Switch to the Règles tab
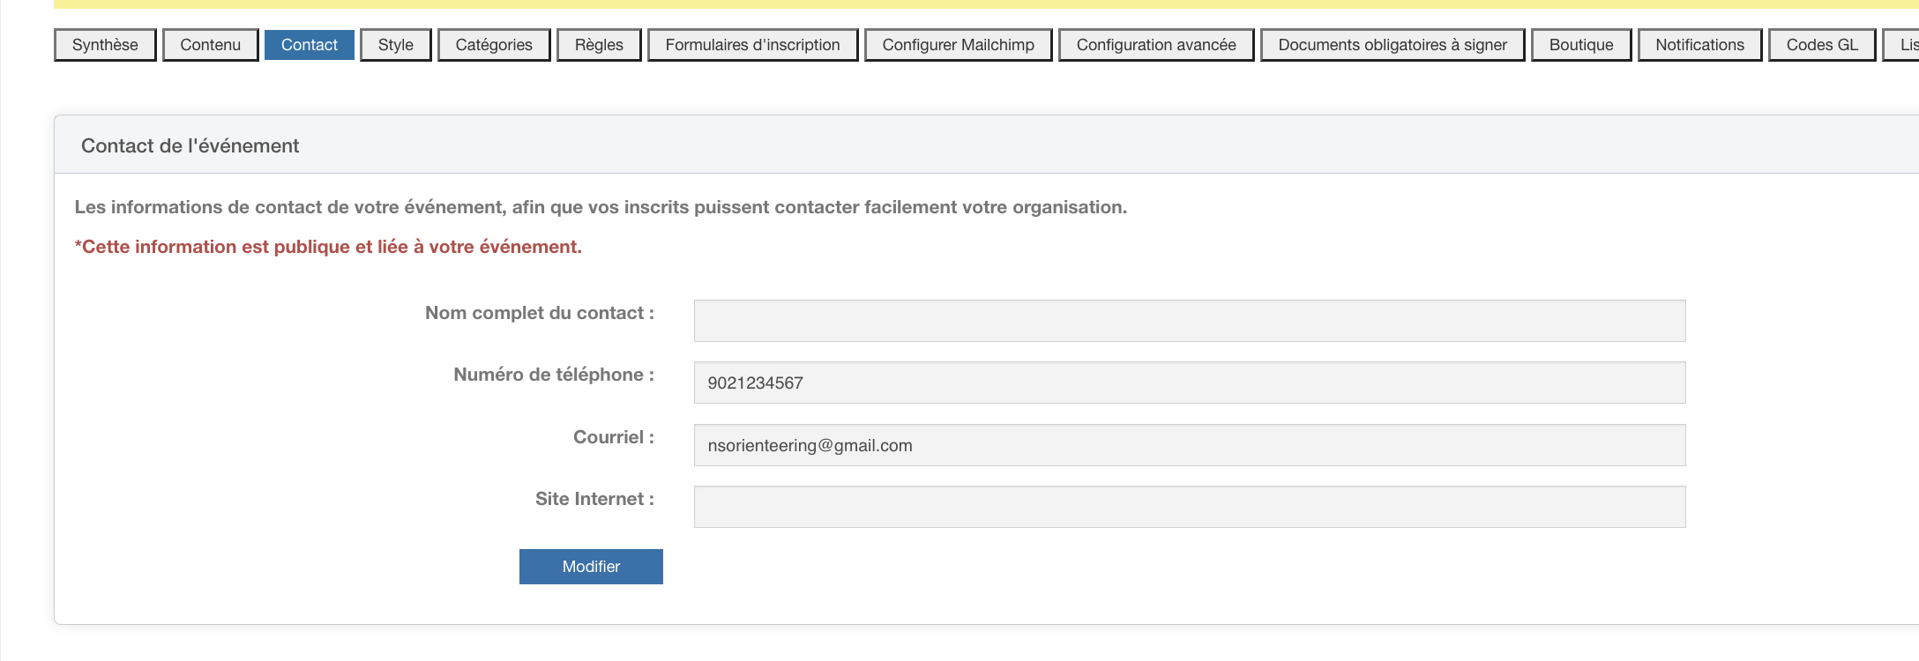Image resolution: width=1919 pixels, height=661 pixels. coord(599,45)
